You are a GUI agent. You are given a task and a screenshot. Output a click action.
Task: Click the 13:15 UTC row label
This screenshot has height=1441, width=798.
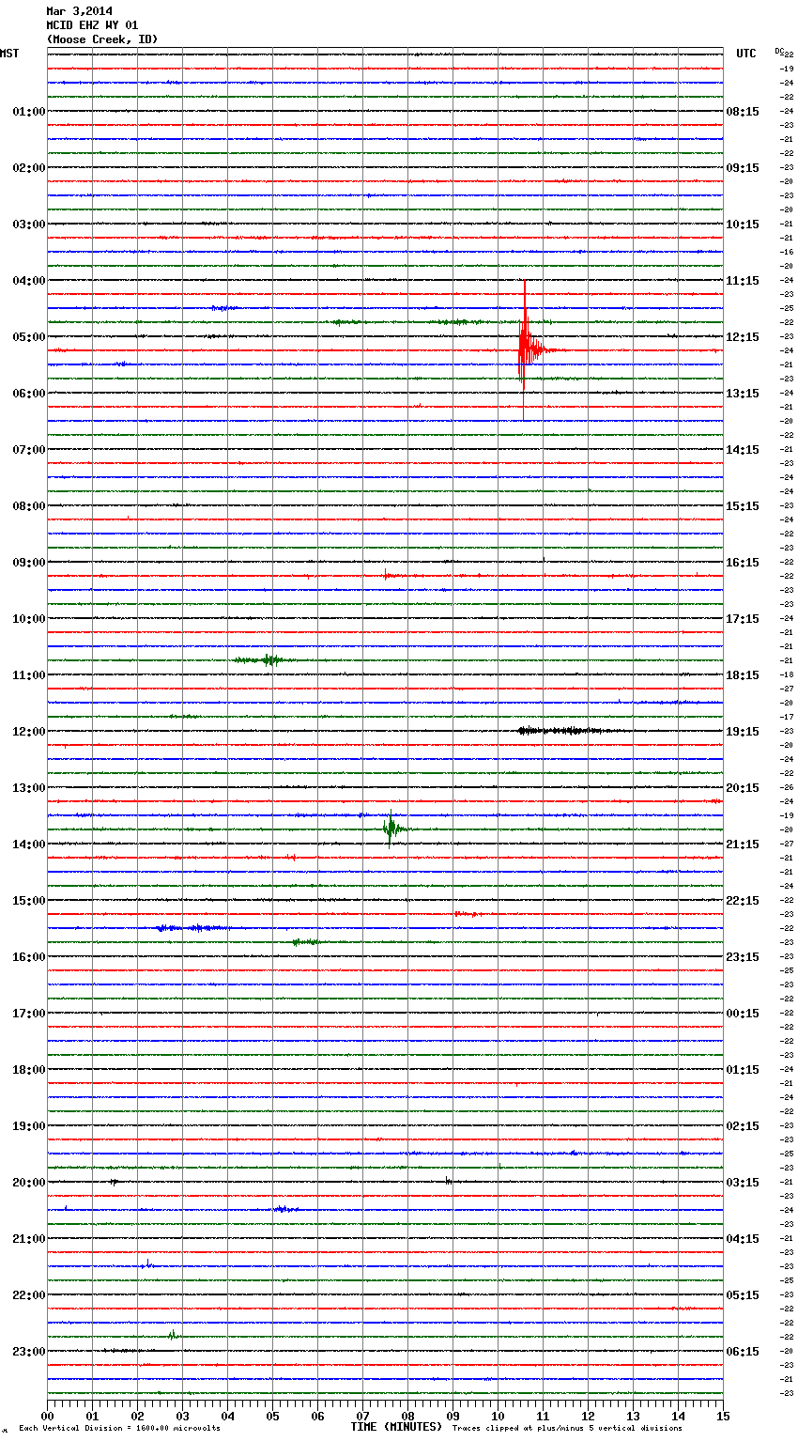[x=743, y=394]
